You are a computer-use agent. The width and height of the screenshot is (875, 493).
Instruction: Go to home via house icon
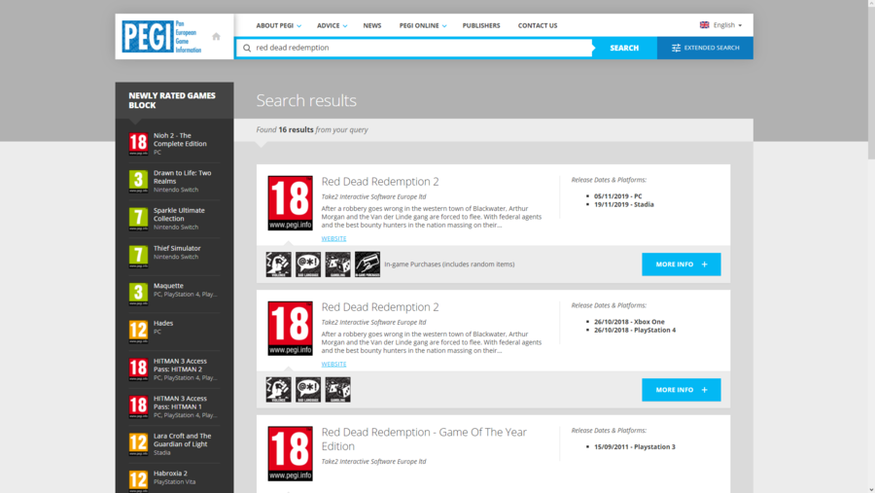[x=216, y=37]
